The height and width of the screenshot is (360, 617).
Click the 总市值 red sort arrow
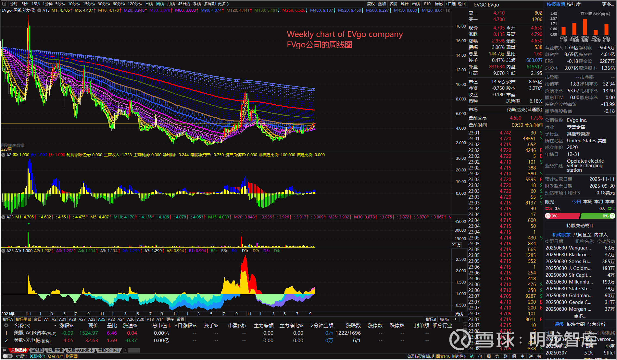pos(170,325)
